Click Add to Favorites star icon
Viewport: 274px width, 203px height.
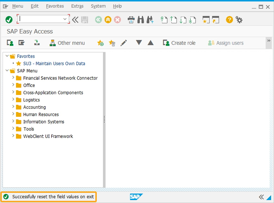click(x=100, y=43)
